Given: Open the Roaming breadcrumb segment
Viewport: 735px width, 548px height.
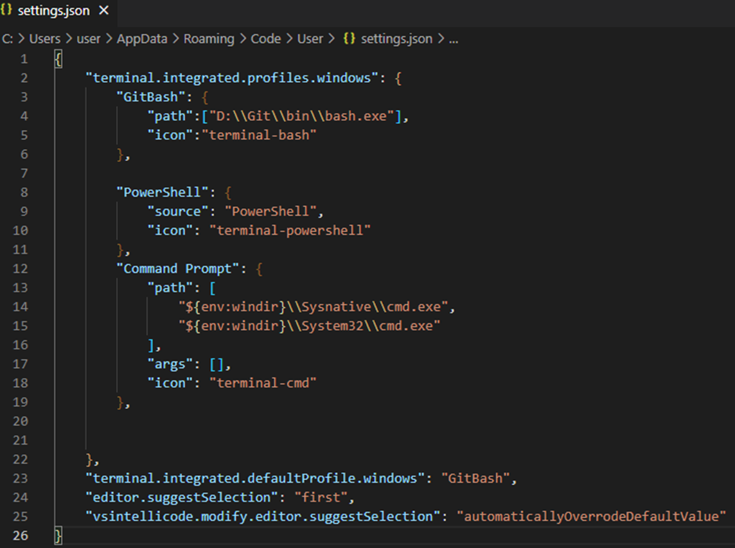Looking at the screenshot, I should pyautogui.click(x=209, y=39).
